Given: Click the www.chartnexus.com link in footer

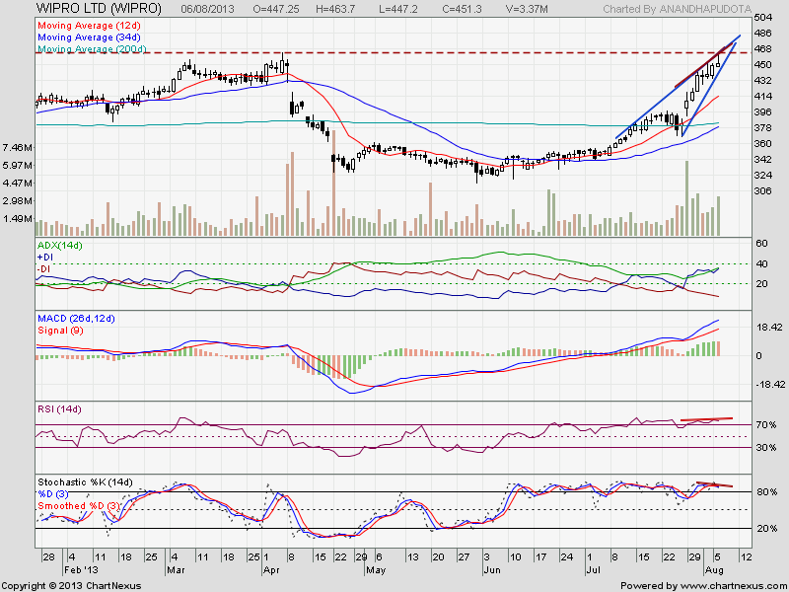Looking at the screenshot, I should point(733,586).
